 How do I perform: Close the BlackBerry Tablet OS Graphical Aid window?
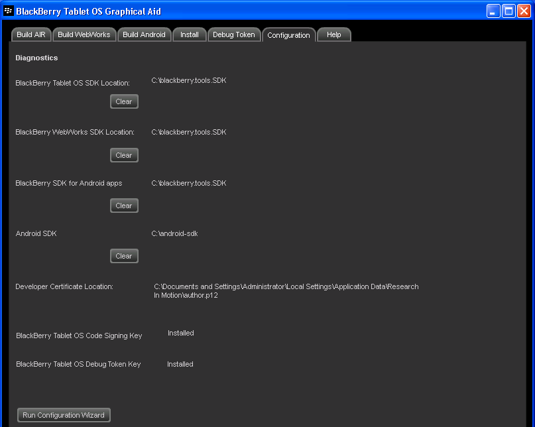[524, 11]
